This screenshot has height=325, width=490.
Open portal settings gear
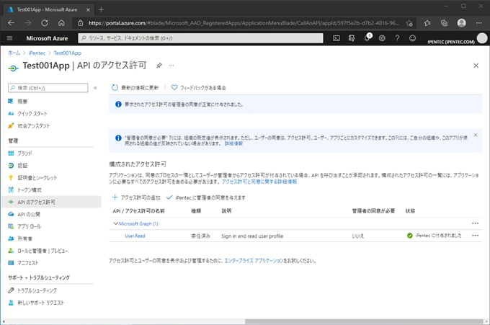382,38
